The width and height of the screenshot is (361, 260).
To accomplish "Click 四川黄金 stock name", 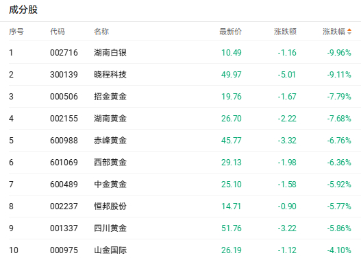I will 110,228.
